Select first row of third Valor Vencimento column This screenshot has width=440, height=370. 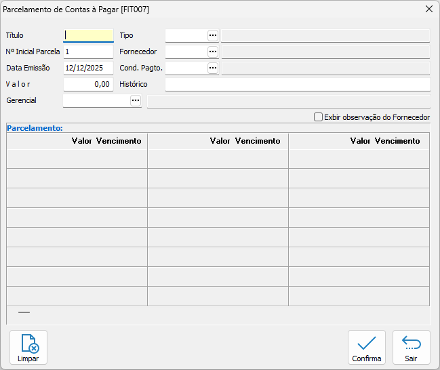click(x=359, y=159)
